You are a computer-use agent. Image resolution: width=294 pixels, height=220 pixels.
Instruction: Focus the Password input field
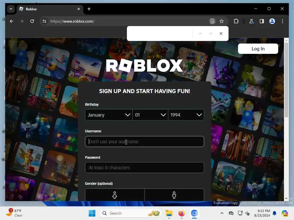coord(144,168)
